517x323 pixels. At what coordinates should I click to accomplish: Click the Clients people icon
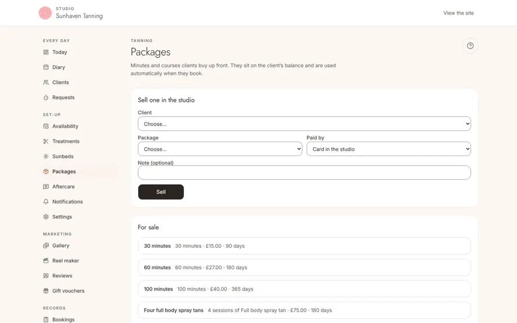point(46,82)
